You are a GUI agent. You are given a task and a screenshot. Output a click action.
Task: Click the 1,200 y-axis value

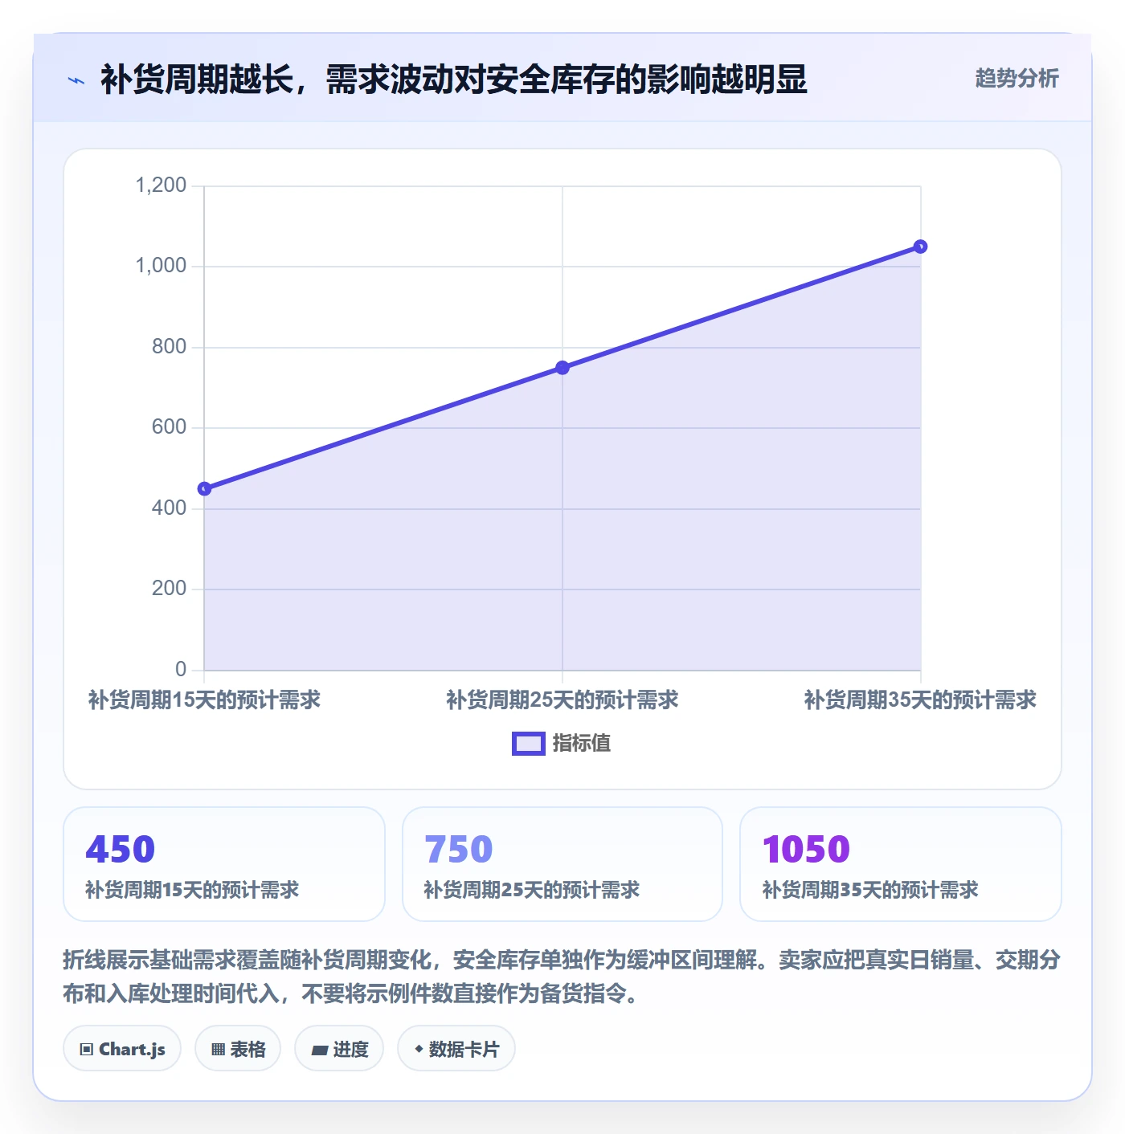point(161,186)
